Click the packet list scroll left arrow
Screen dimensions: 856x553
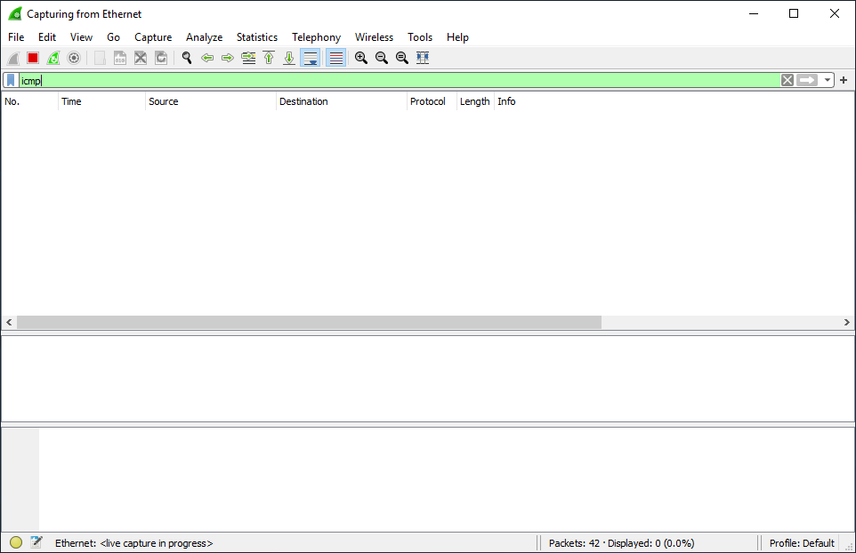[x=9, y=323]
